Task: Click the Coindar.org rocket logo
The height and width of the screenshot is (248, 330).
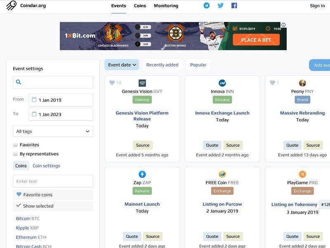Action: click(x=12, y=5)
